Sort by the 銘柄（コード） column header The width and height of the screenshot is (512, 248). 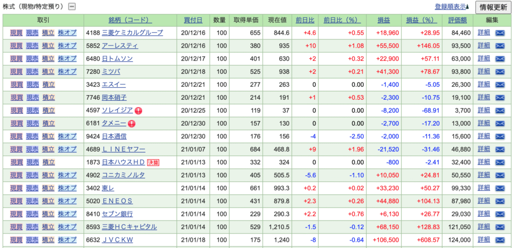[129, 20]
